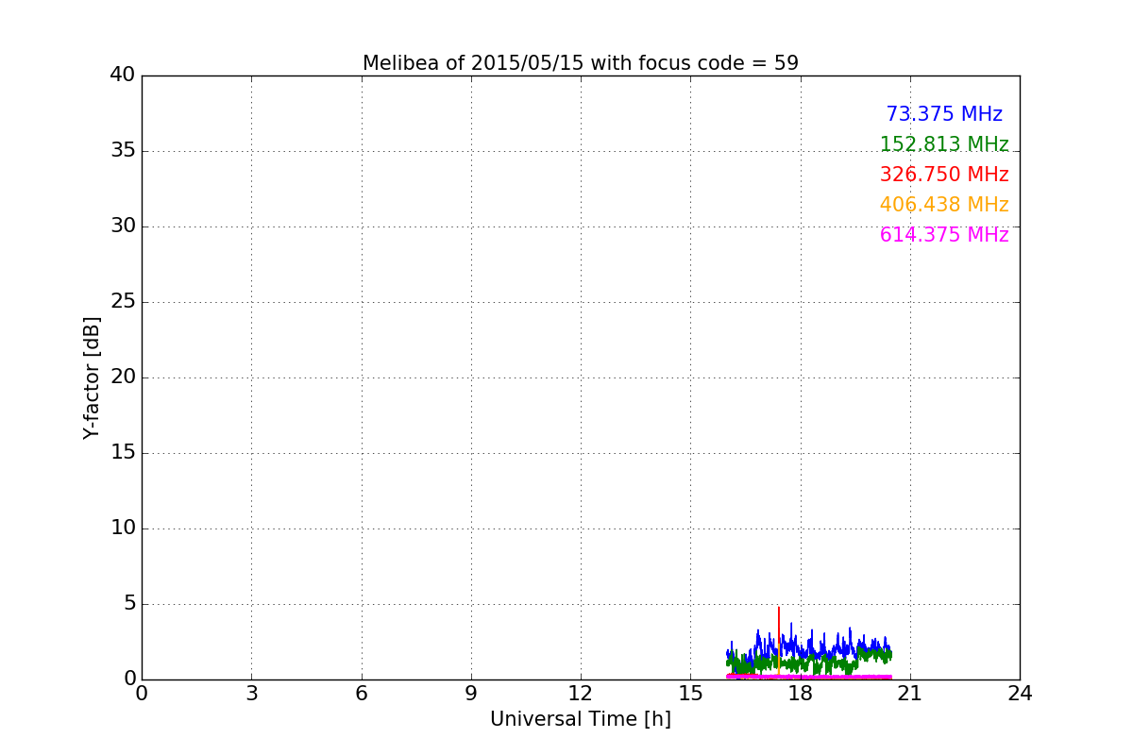
Task: Click the x-axis tick label 9
Action: (x=471, y=693)
